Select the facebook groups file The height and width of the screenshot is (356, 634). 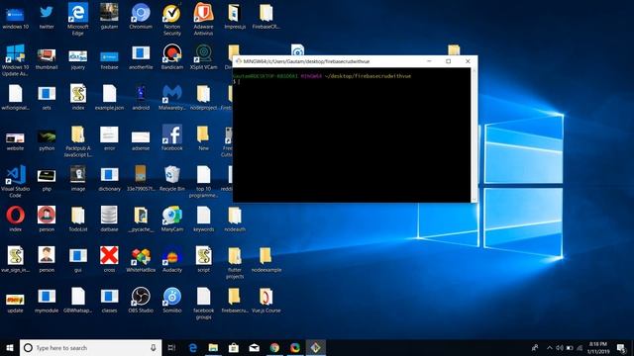[203, 304]
